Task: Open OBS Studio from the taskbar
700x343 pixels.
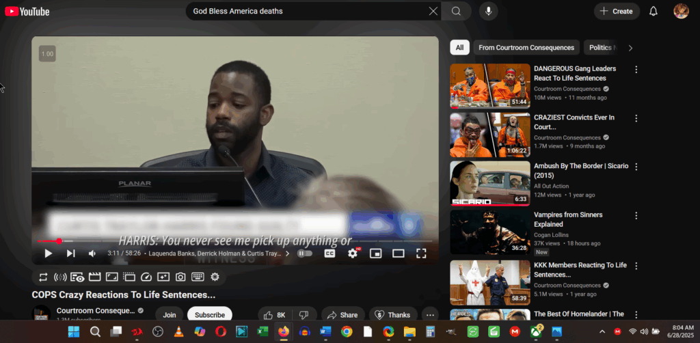Action: coord(158,331)
